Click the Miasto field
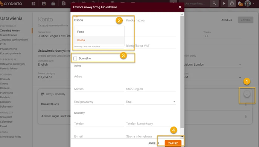Viewport: 259px width, 147px height. [x=99, y=89]
